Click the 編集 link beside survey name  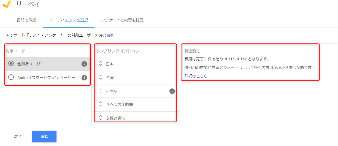[x=110, y=36]
